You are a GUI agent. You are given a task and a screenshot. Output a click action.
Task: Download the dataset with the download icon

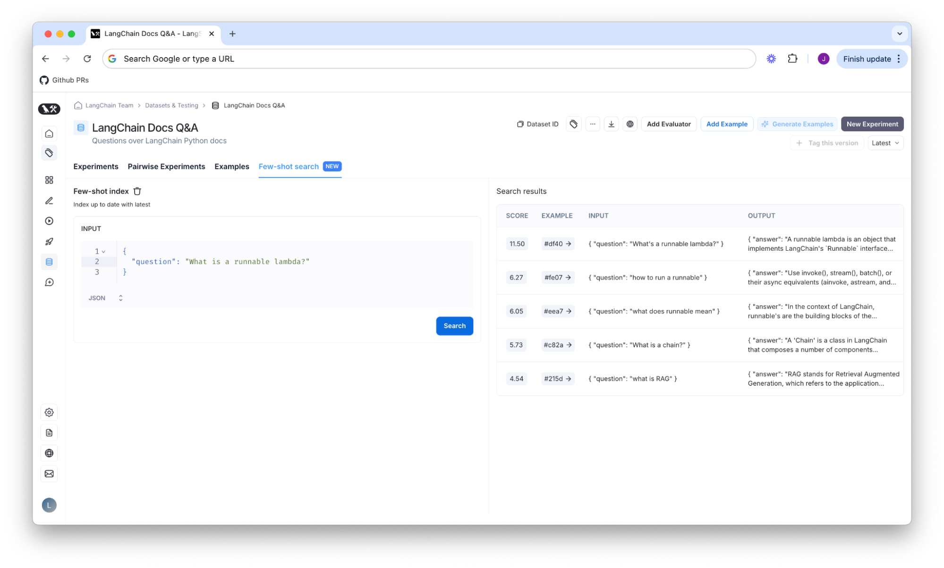611,124
